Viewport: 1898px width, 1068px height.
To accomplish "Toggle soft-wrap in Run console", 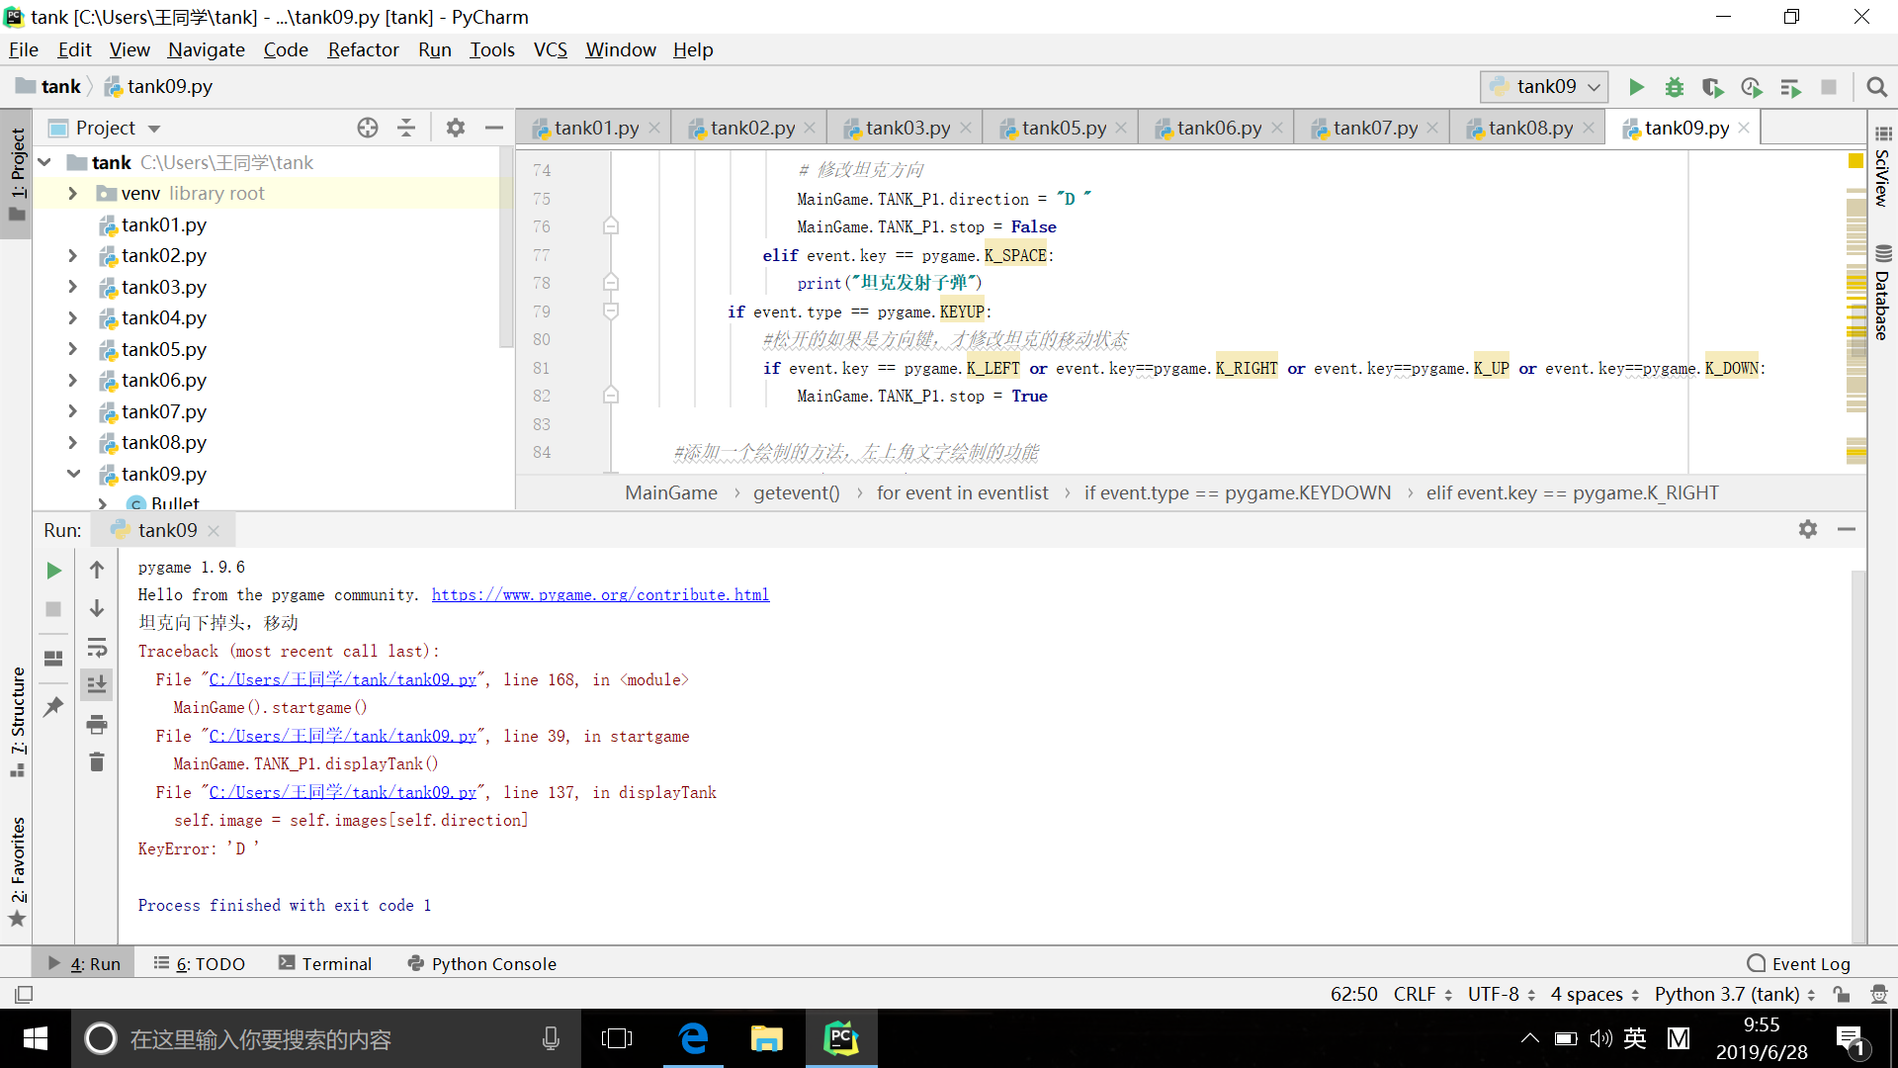I will [x=97, y=648].
